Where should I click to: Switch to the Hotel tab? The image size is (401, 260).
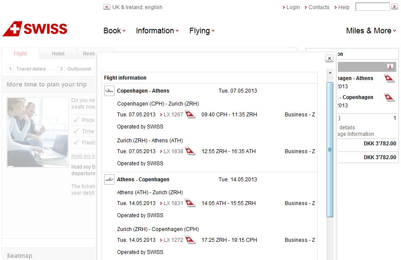tap(58, 54)
